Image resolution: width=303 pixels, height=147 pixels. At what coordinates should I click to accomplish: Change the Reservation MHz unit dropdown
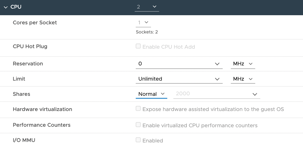click(243, 64)
